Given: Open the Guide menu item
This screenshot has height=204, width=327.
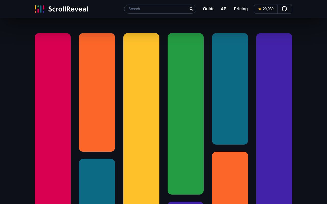Looking at the screenshot, I should coord(208,9).
